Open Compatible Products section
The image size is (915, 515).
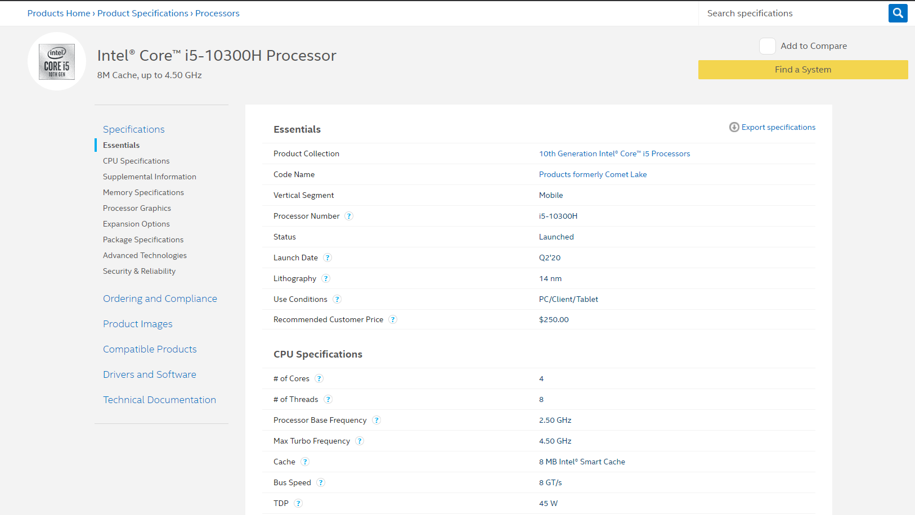(x=150, y=349)
